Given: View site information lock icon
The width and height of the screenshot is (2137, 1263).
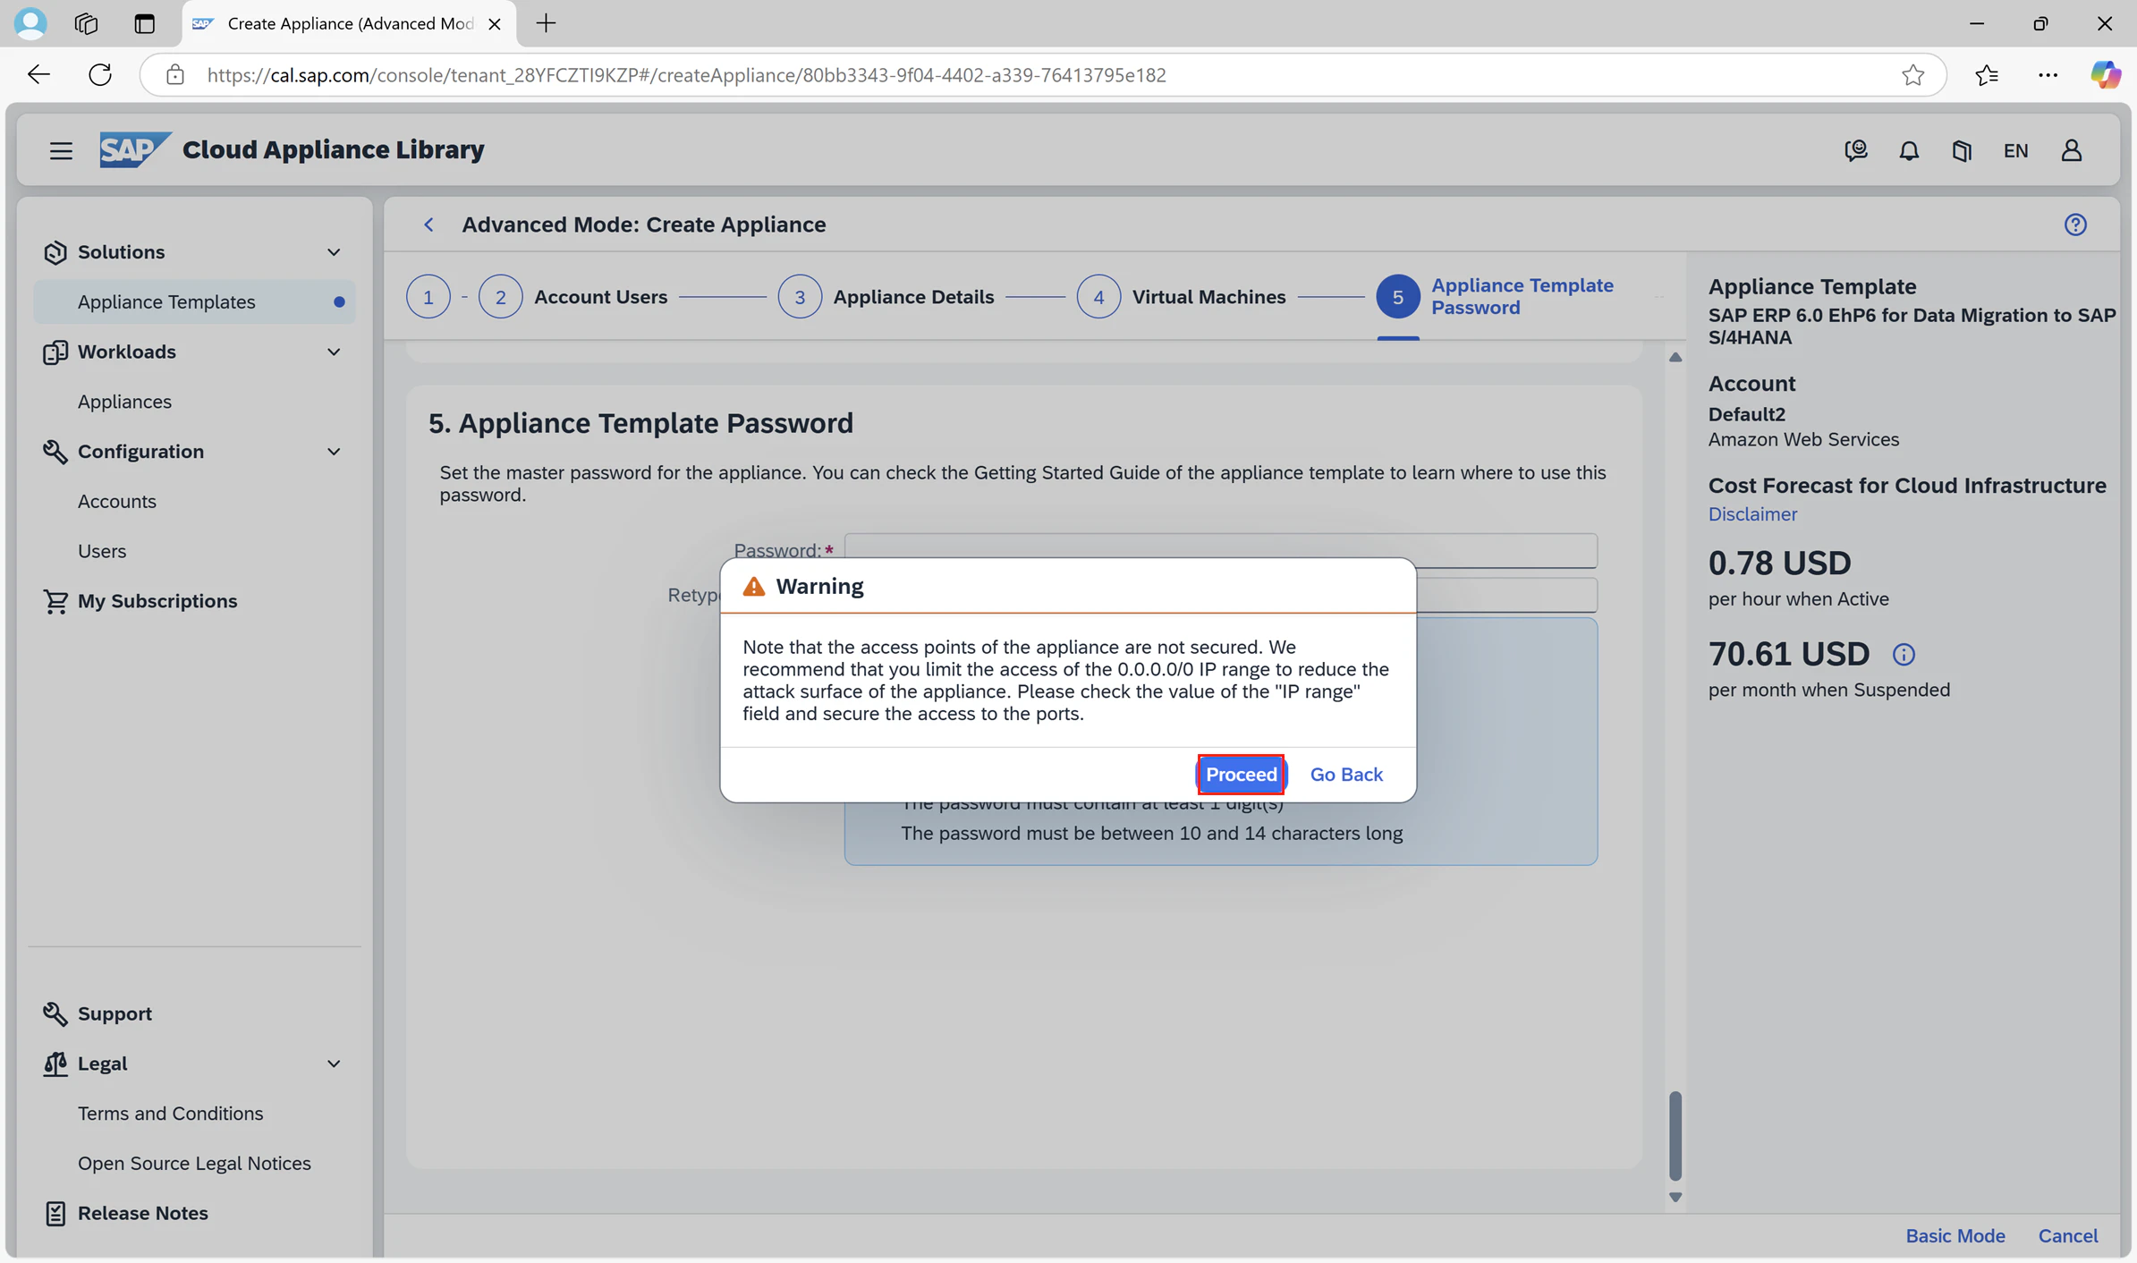Looking at the screenshot, I should pos(175,75).
